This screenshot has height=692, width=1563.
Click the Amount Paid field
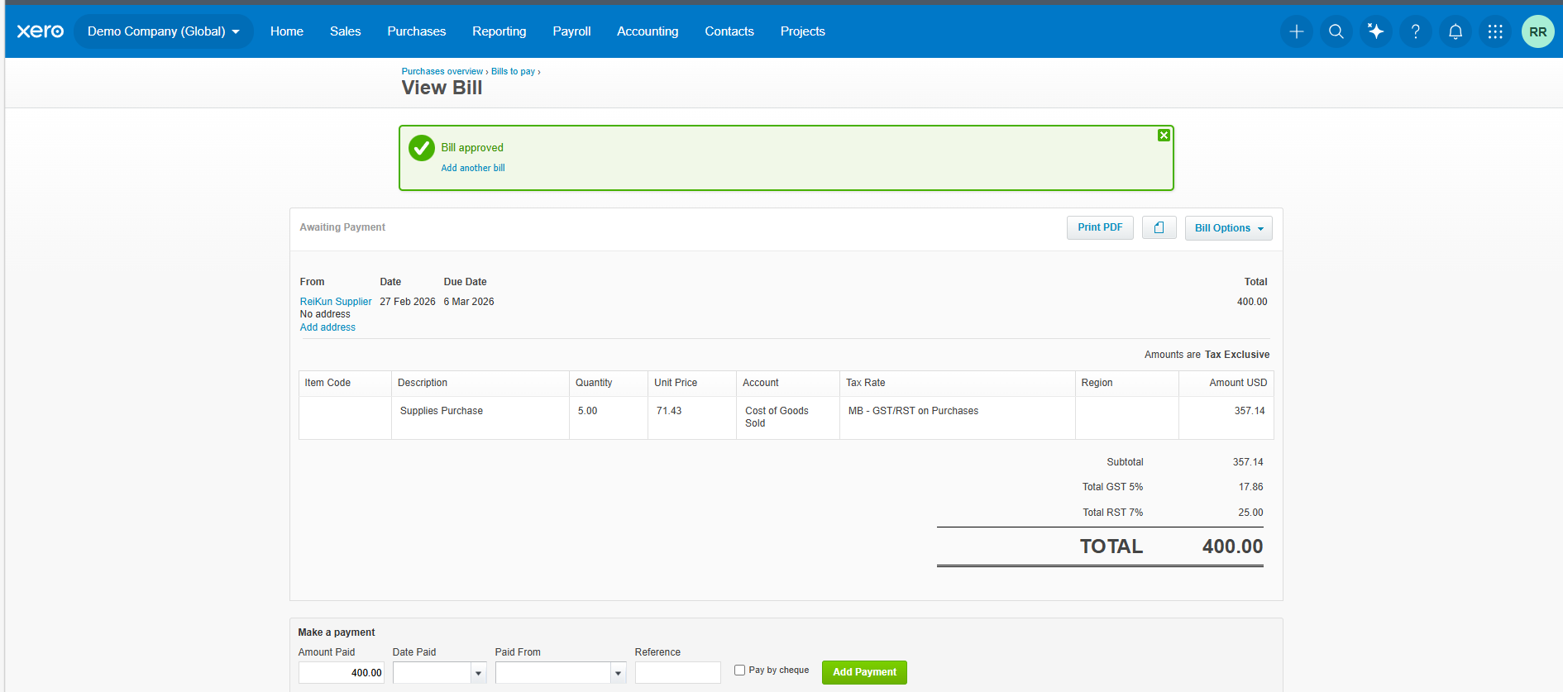coord(342,673)
